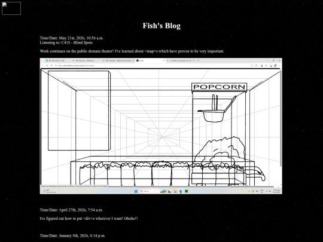The image size is (323, 242).
Task: Select the "January 8th, 2026, 8:14 p.m." date line
Action: [72, 235]
